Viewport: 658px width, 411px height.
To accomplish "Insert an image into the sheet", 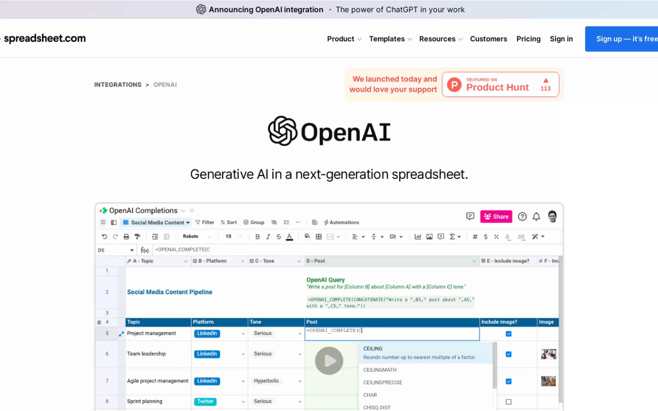I will coord(429,237).
